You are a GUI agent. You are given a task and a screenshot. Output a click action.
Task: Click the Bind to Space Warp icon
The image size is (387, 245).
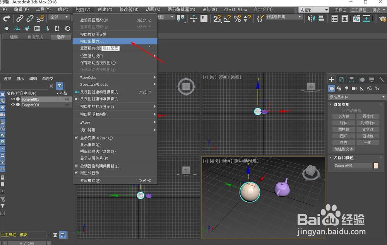(x=40, y=18)
